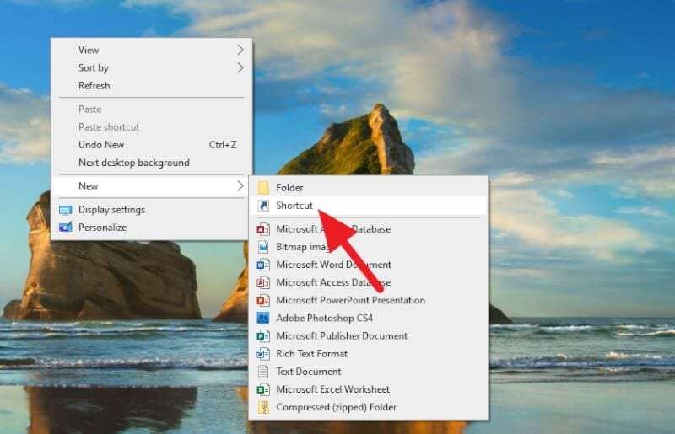Create a Microsoft PowerPoint Presentation
The width and height of the screenshot is (675, 434).
[x=369, y=300]
